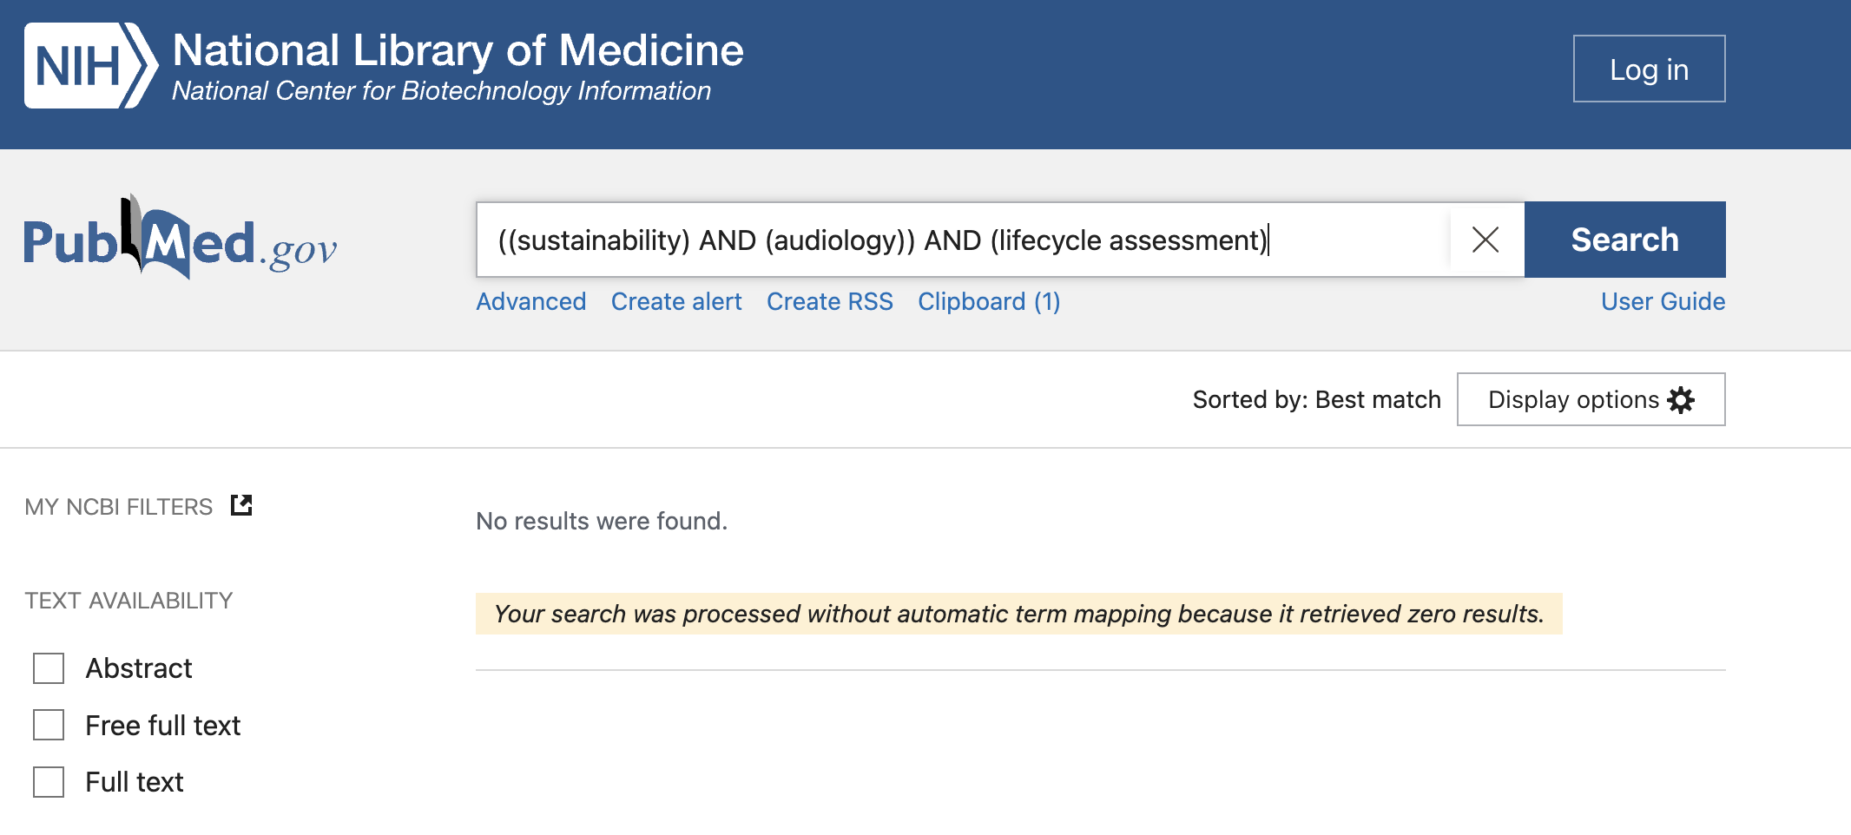This screenshot has height=835, width=1851.
Task: Open the User Guide link
Action: point(1663,301)
